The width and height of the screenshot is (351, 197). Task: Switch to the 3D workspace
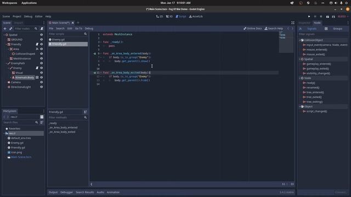pyautogui.click(x=169, y=16)
